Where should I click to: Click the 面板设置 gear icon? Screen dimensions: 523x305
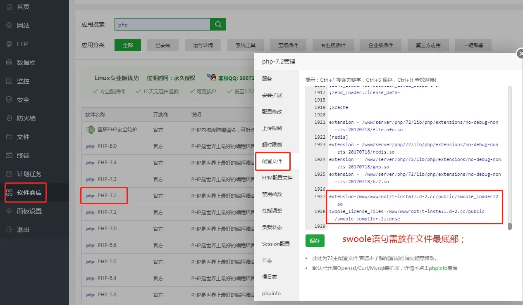(9, 211)
